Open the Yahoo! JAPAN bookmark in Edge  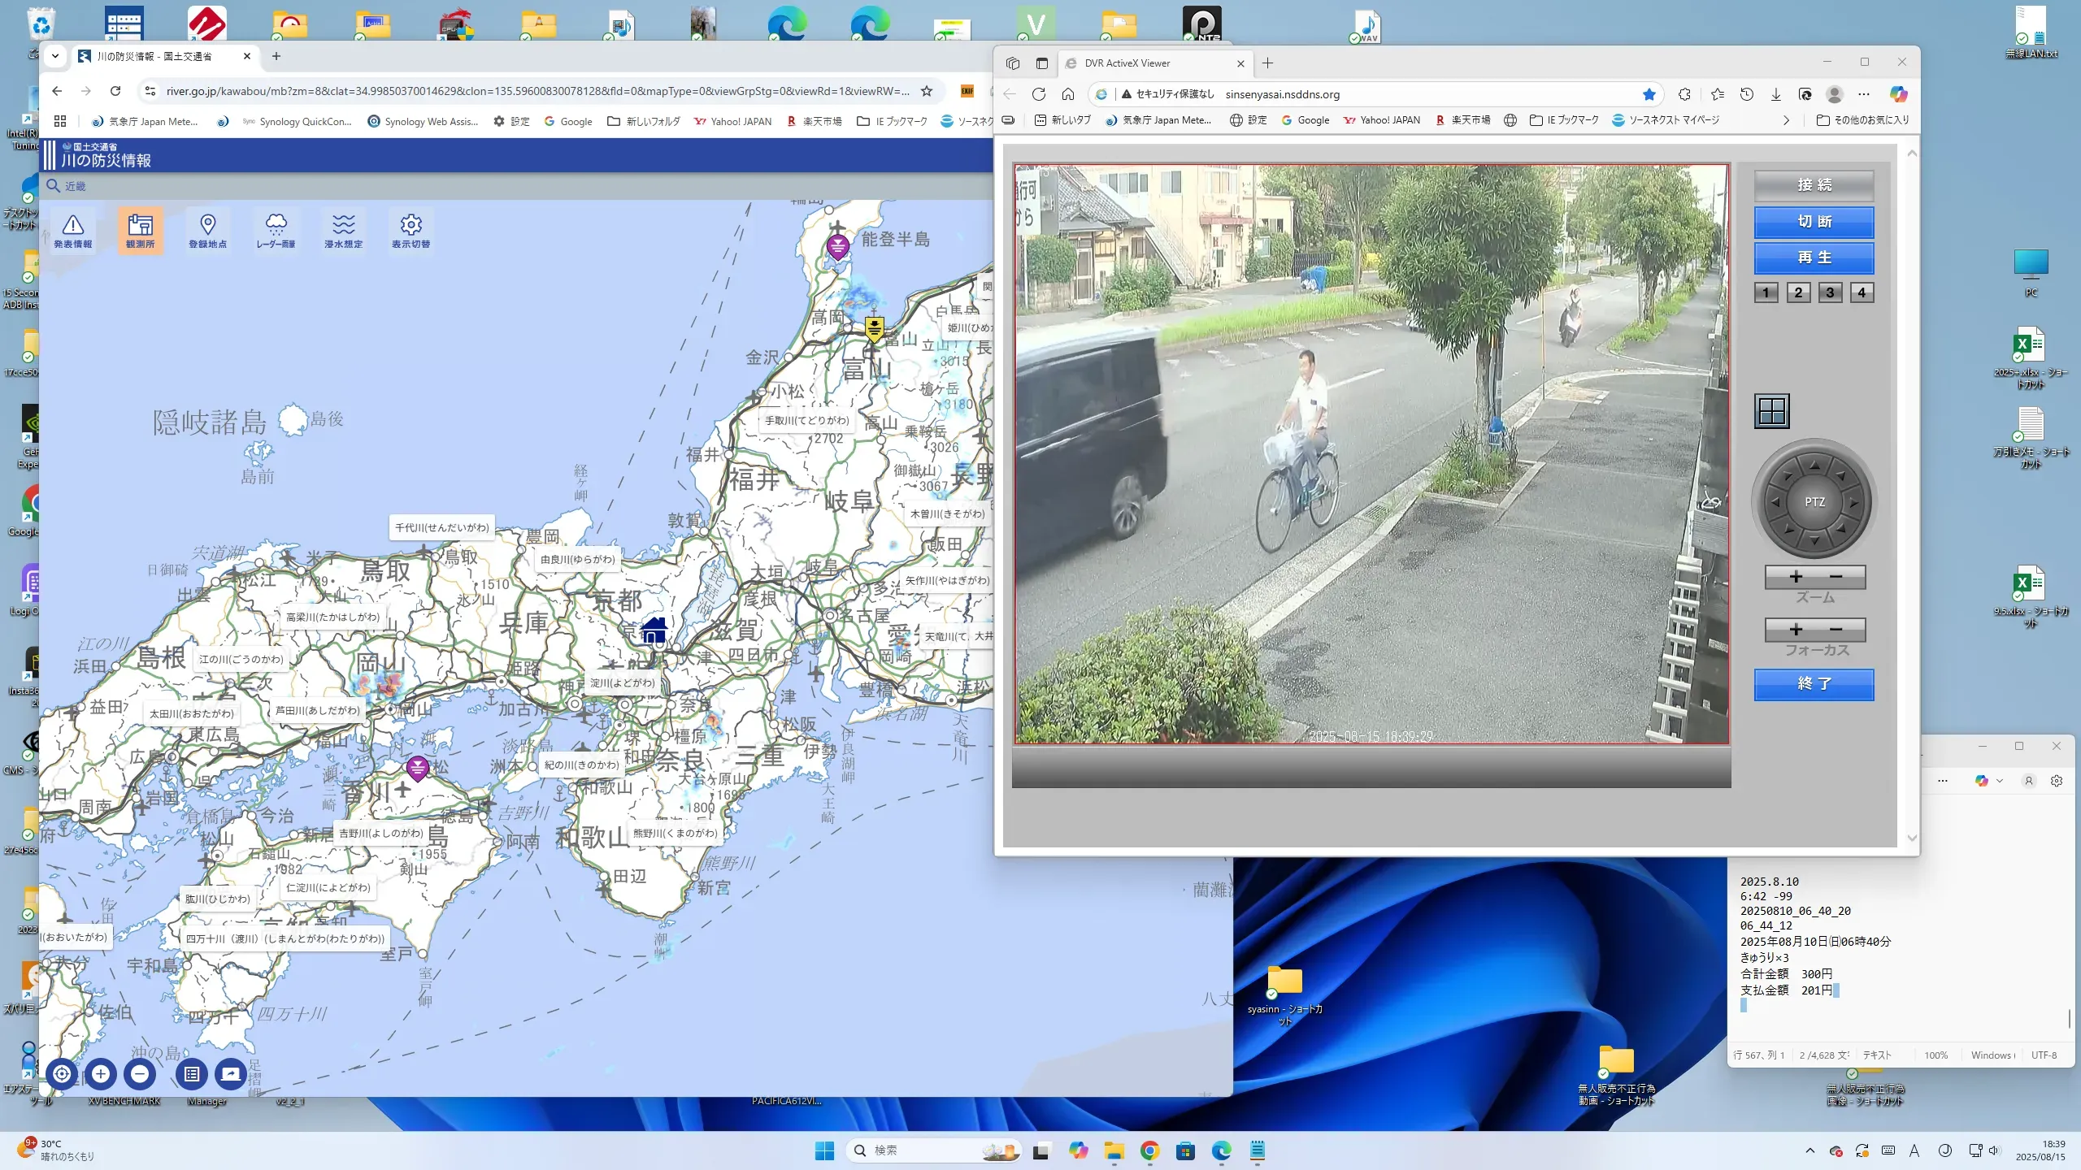coord(1381,120)
